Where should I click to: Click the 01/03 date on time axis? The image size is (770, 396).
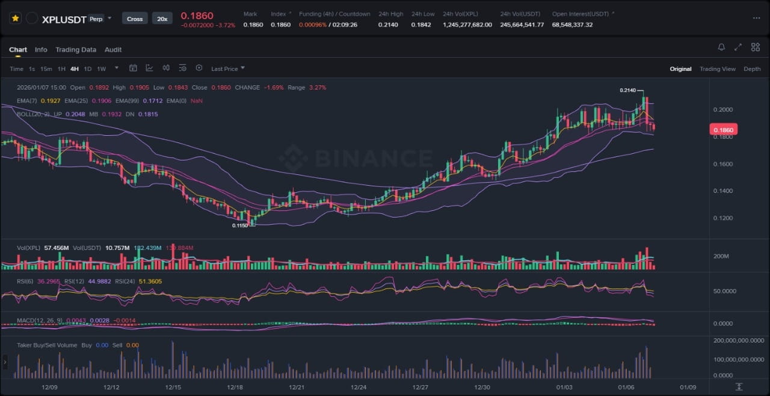(564, 388)
